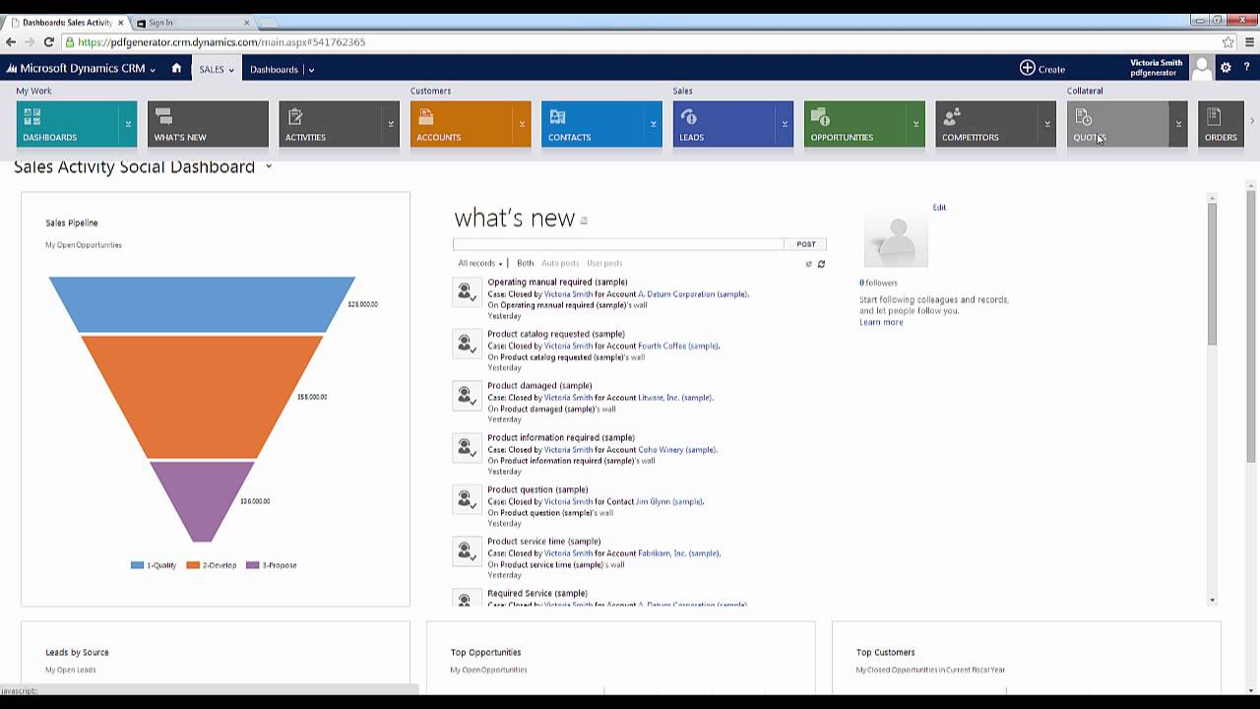Image resolution: width=1260 pixels, height=709 pixels.
Task: Open the What's New tile
Action: click(208, 124)
